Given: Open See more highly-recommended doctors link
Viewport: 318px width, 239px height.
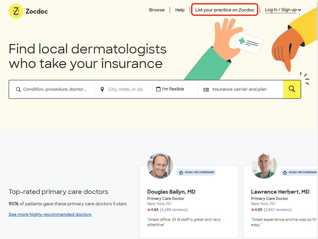Looking at the screenshot, I should (x=50, y=214).
